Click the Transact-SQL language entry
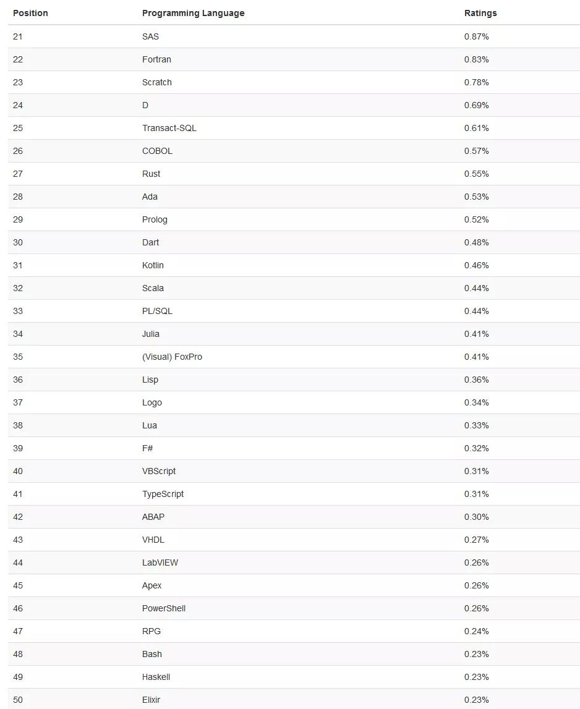This screenshot has height=709, width=580. 169,128
